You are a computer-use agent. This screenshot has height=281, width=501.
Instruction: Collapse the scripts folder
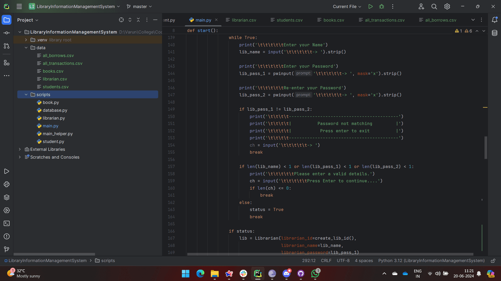(x=26, y=95)
